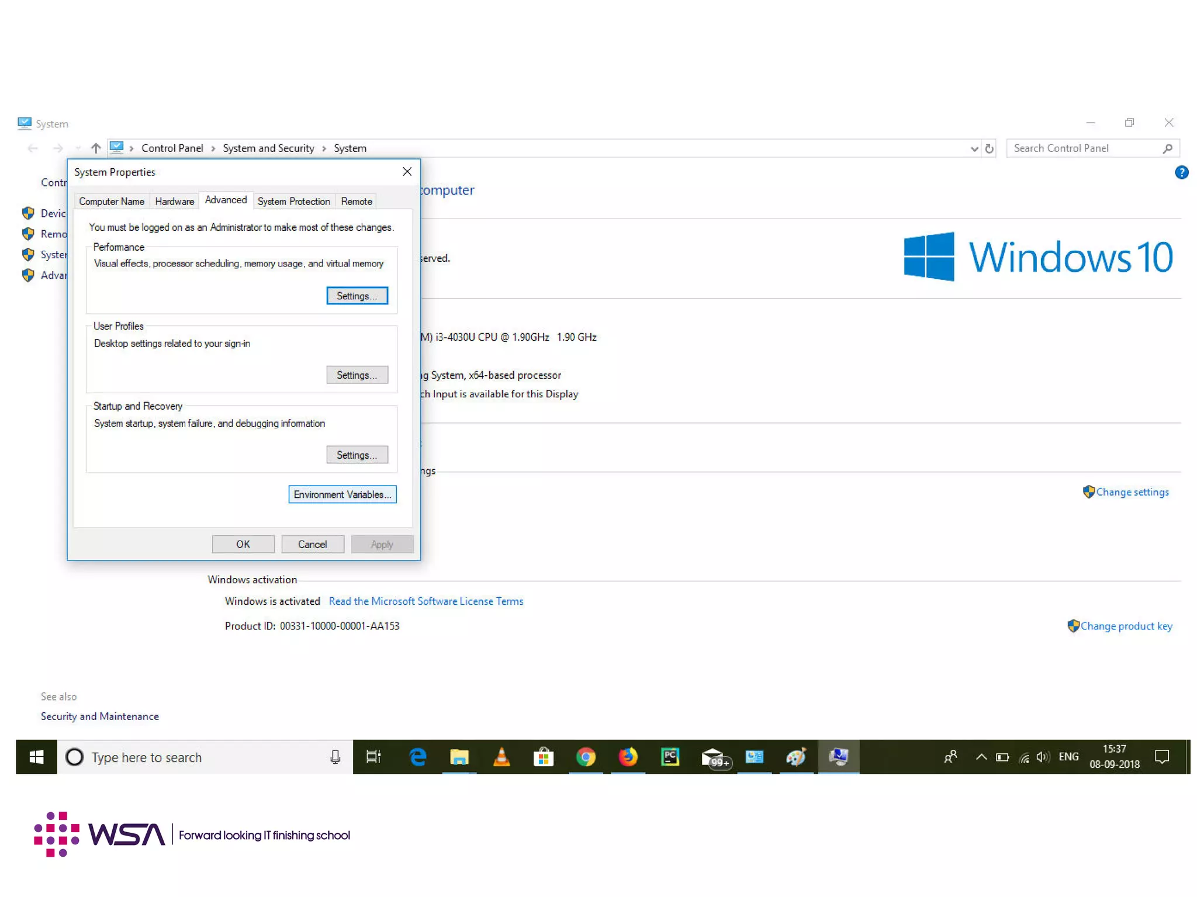Click the Cortana circle icon
Image resolution: width=1197 pixels, height=897 pixels.
pos(74,757)
